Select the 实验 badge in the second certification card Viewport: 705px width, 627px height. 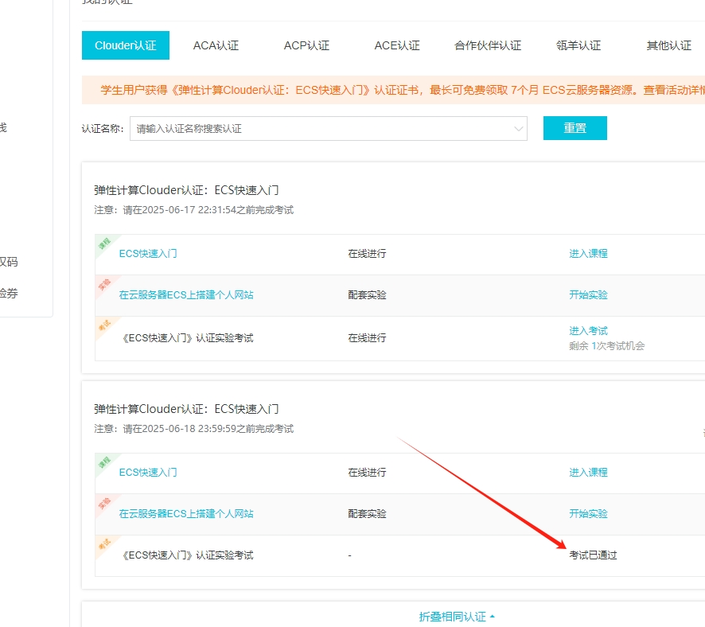pos(106,502)
